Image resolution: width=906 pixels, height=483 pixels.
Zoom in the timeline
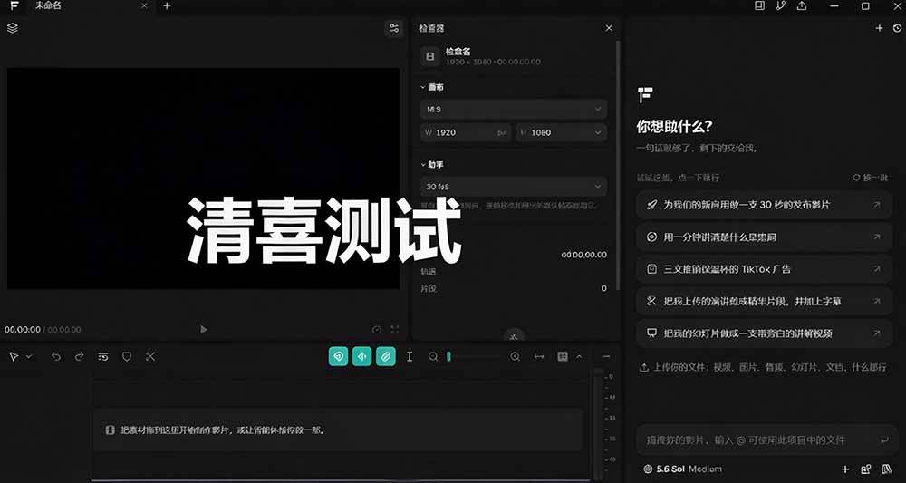click(x=515, y=357)
